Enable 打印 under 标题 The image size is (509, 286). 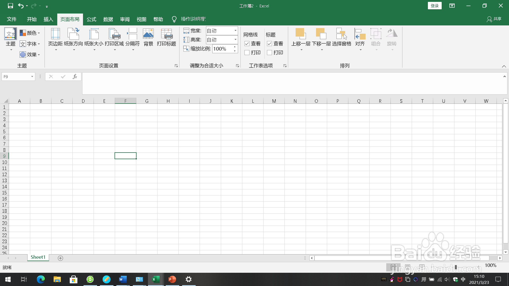tap(269, 53)
